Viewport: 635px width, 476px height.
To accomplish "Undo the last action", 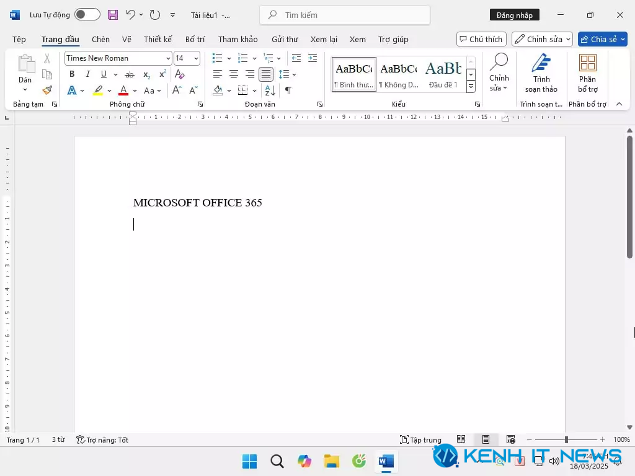I will [x=130, y=15].
